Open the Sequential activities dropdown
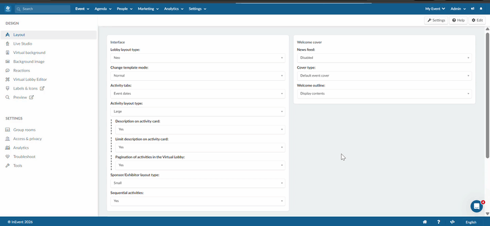Viewport: 490px width, 226px height. pos(197,201)
